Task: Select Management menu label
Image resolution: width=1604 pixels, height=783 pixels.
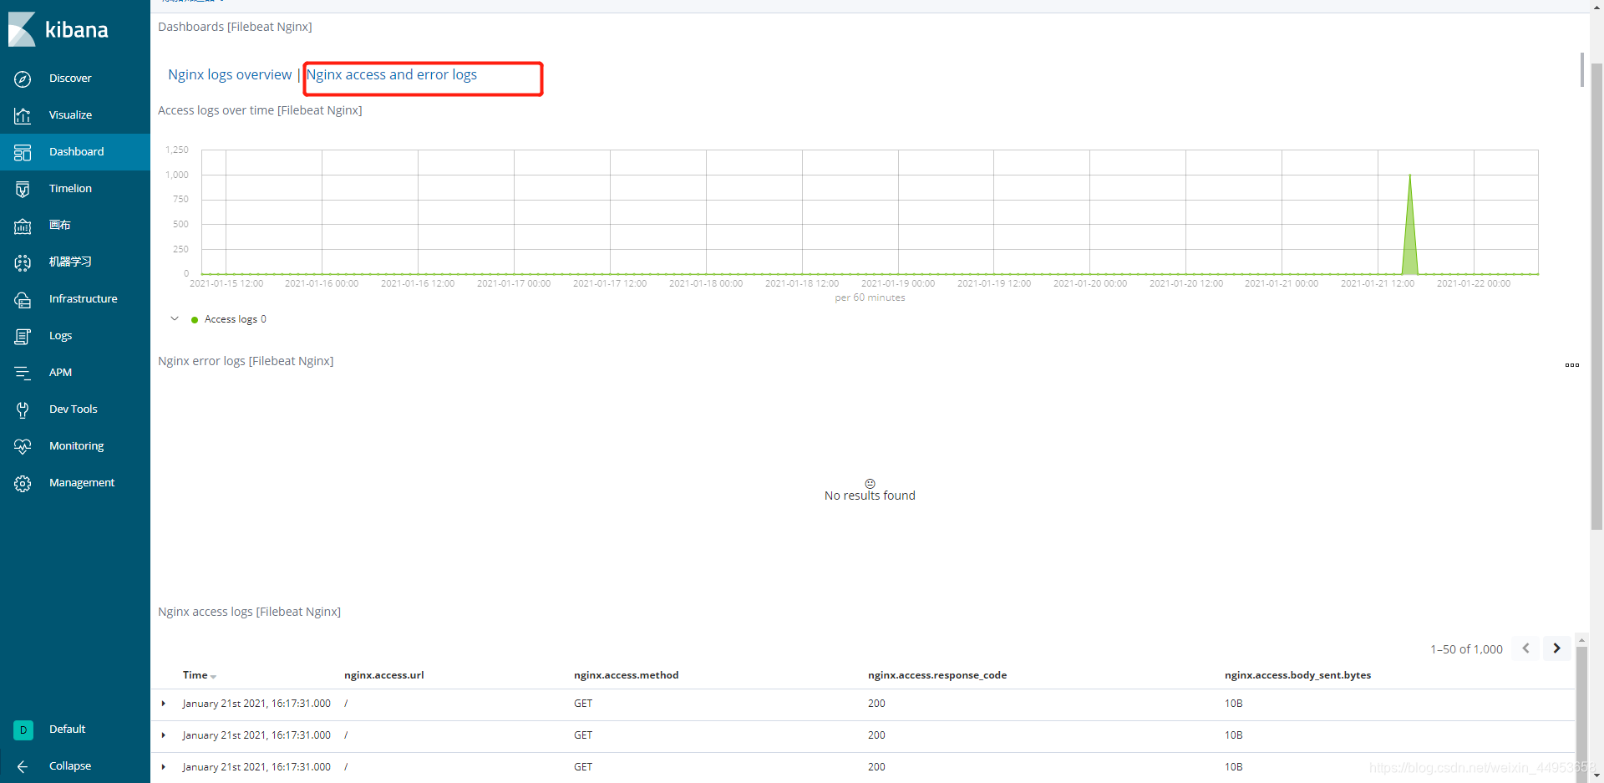Action: coord(82,483)
